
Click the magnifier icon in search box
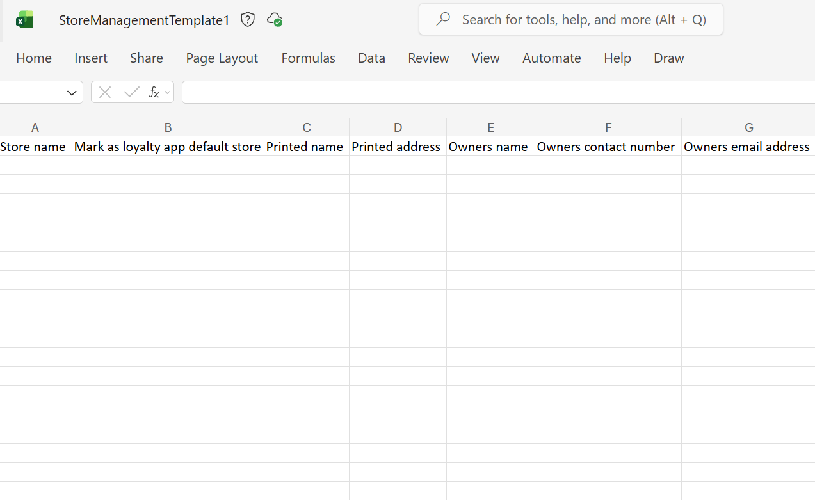click(443, 19)
